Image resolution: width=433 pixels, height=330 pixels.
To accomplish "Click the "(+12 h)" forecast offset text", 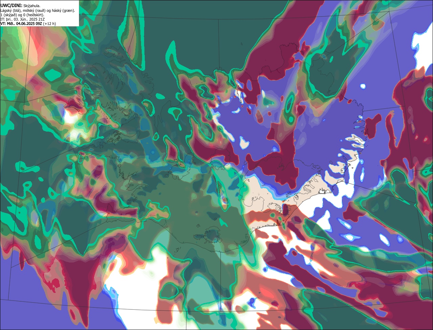I will (49, 24).
